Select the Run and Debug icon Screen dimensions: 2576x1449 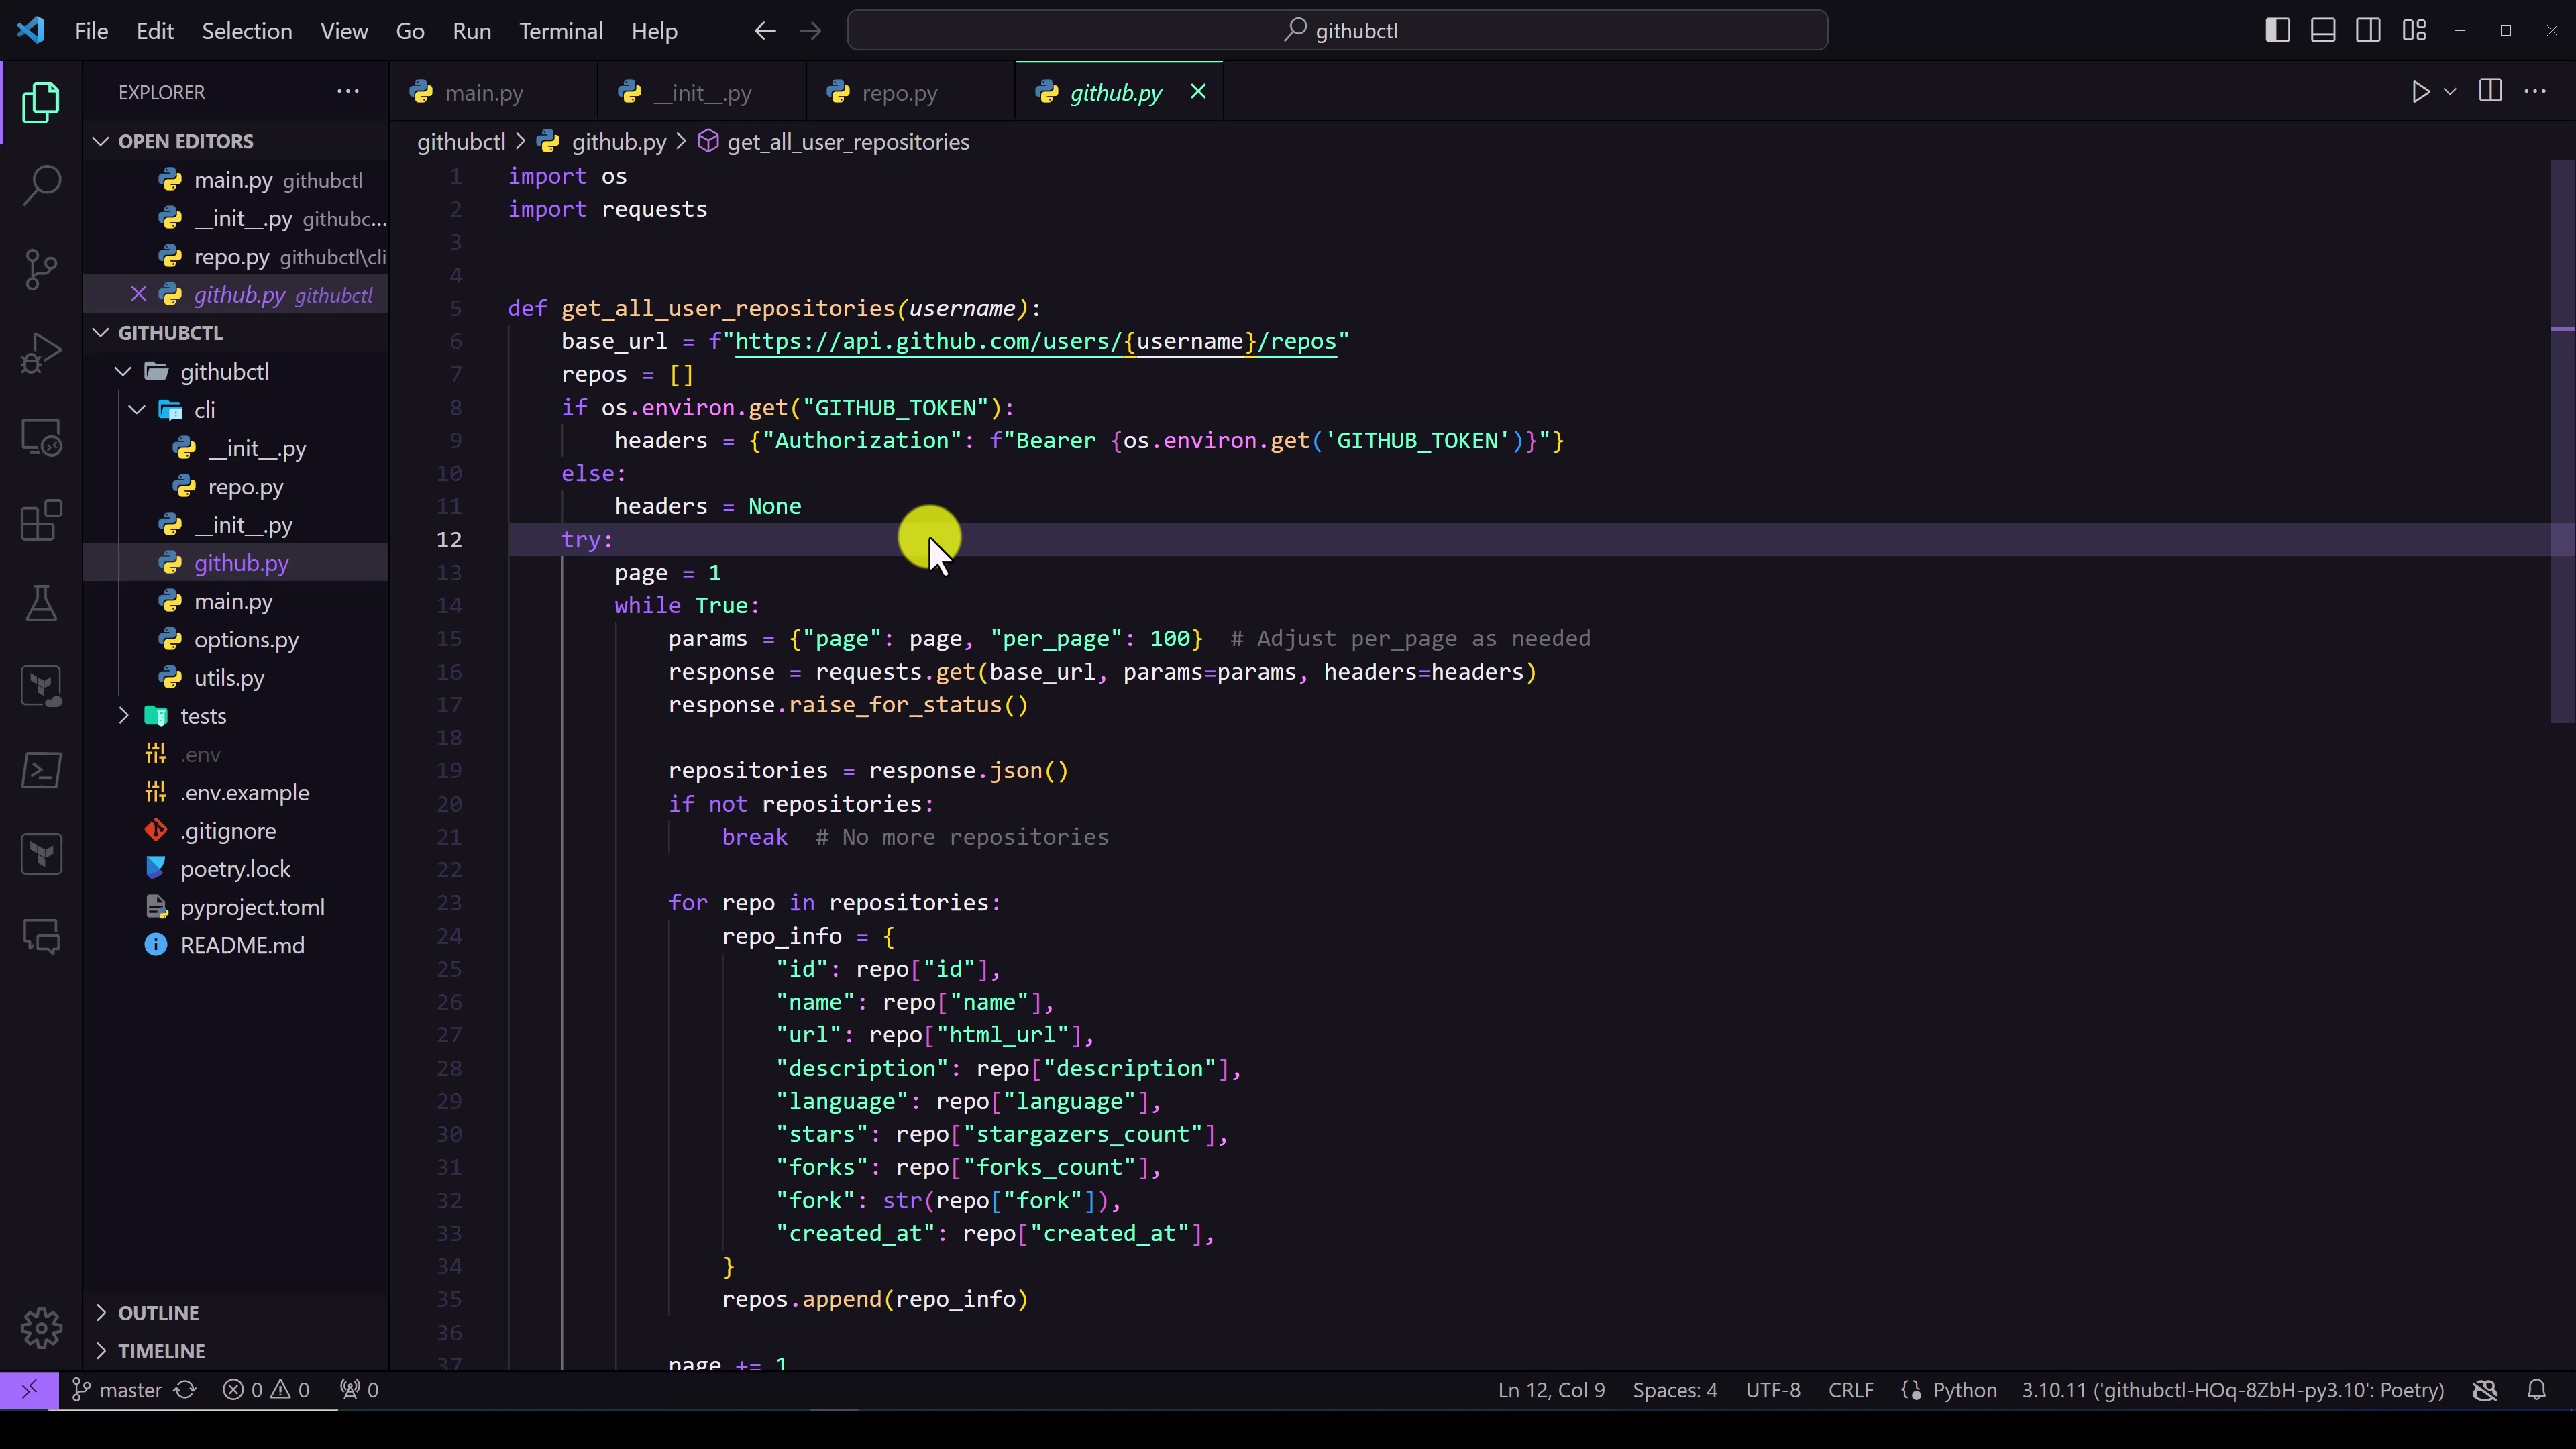tap(41, 352)
